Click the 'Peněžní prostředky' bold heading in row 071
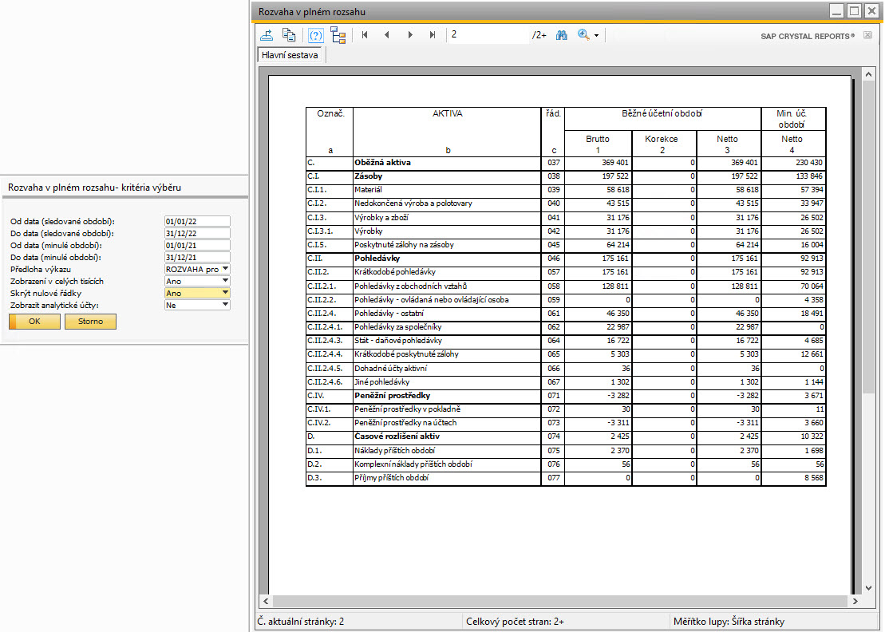 [x=392, y=396]
